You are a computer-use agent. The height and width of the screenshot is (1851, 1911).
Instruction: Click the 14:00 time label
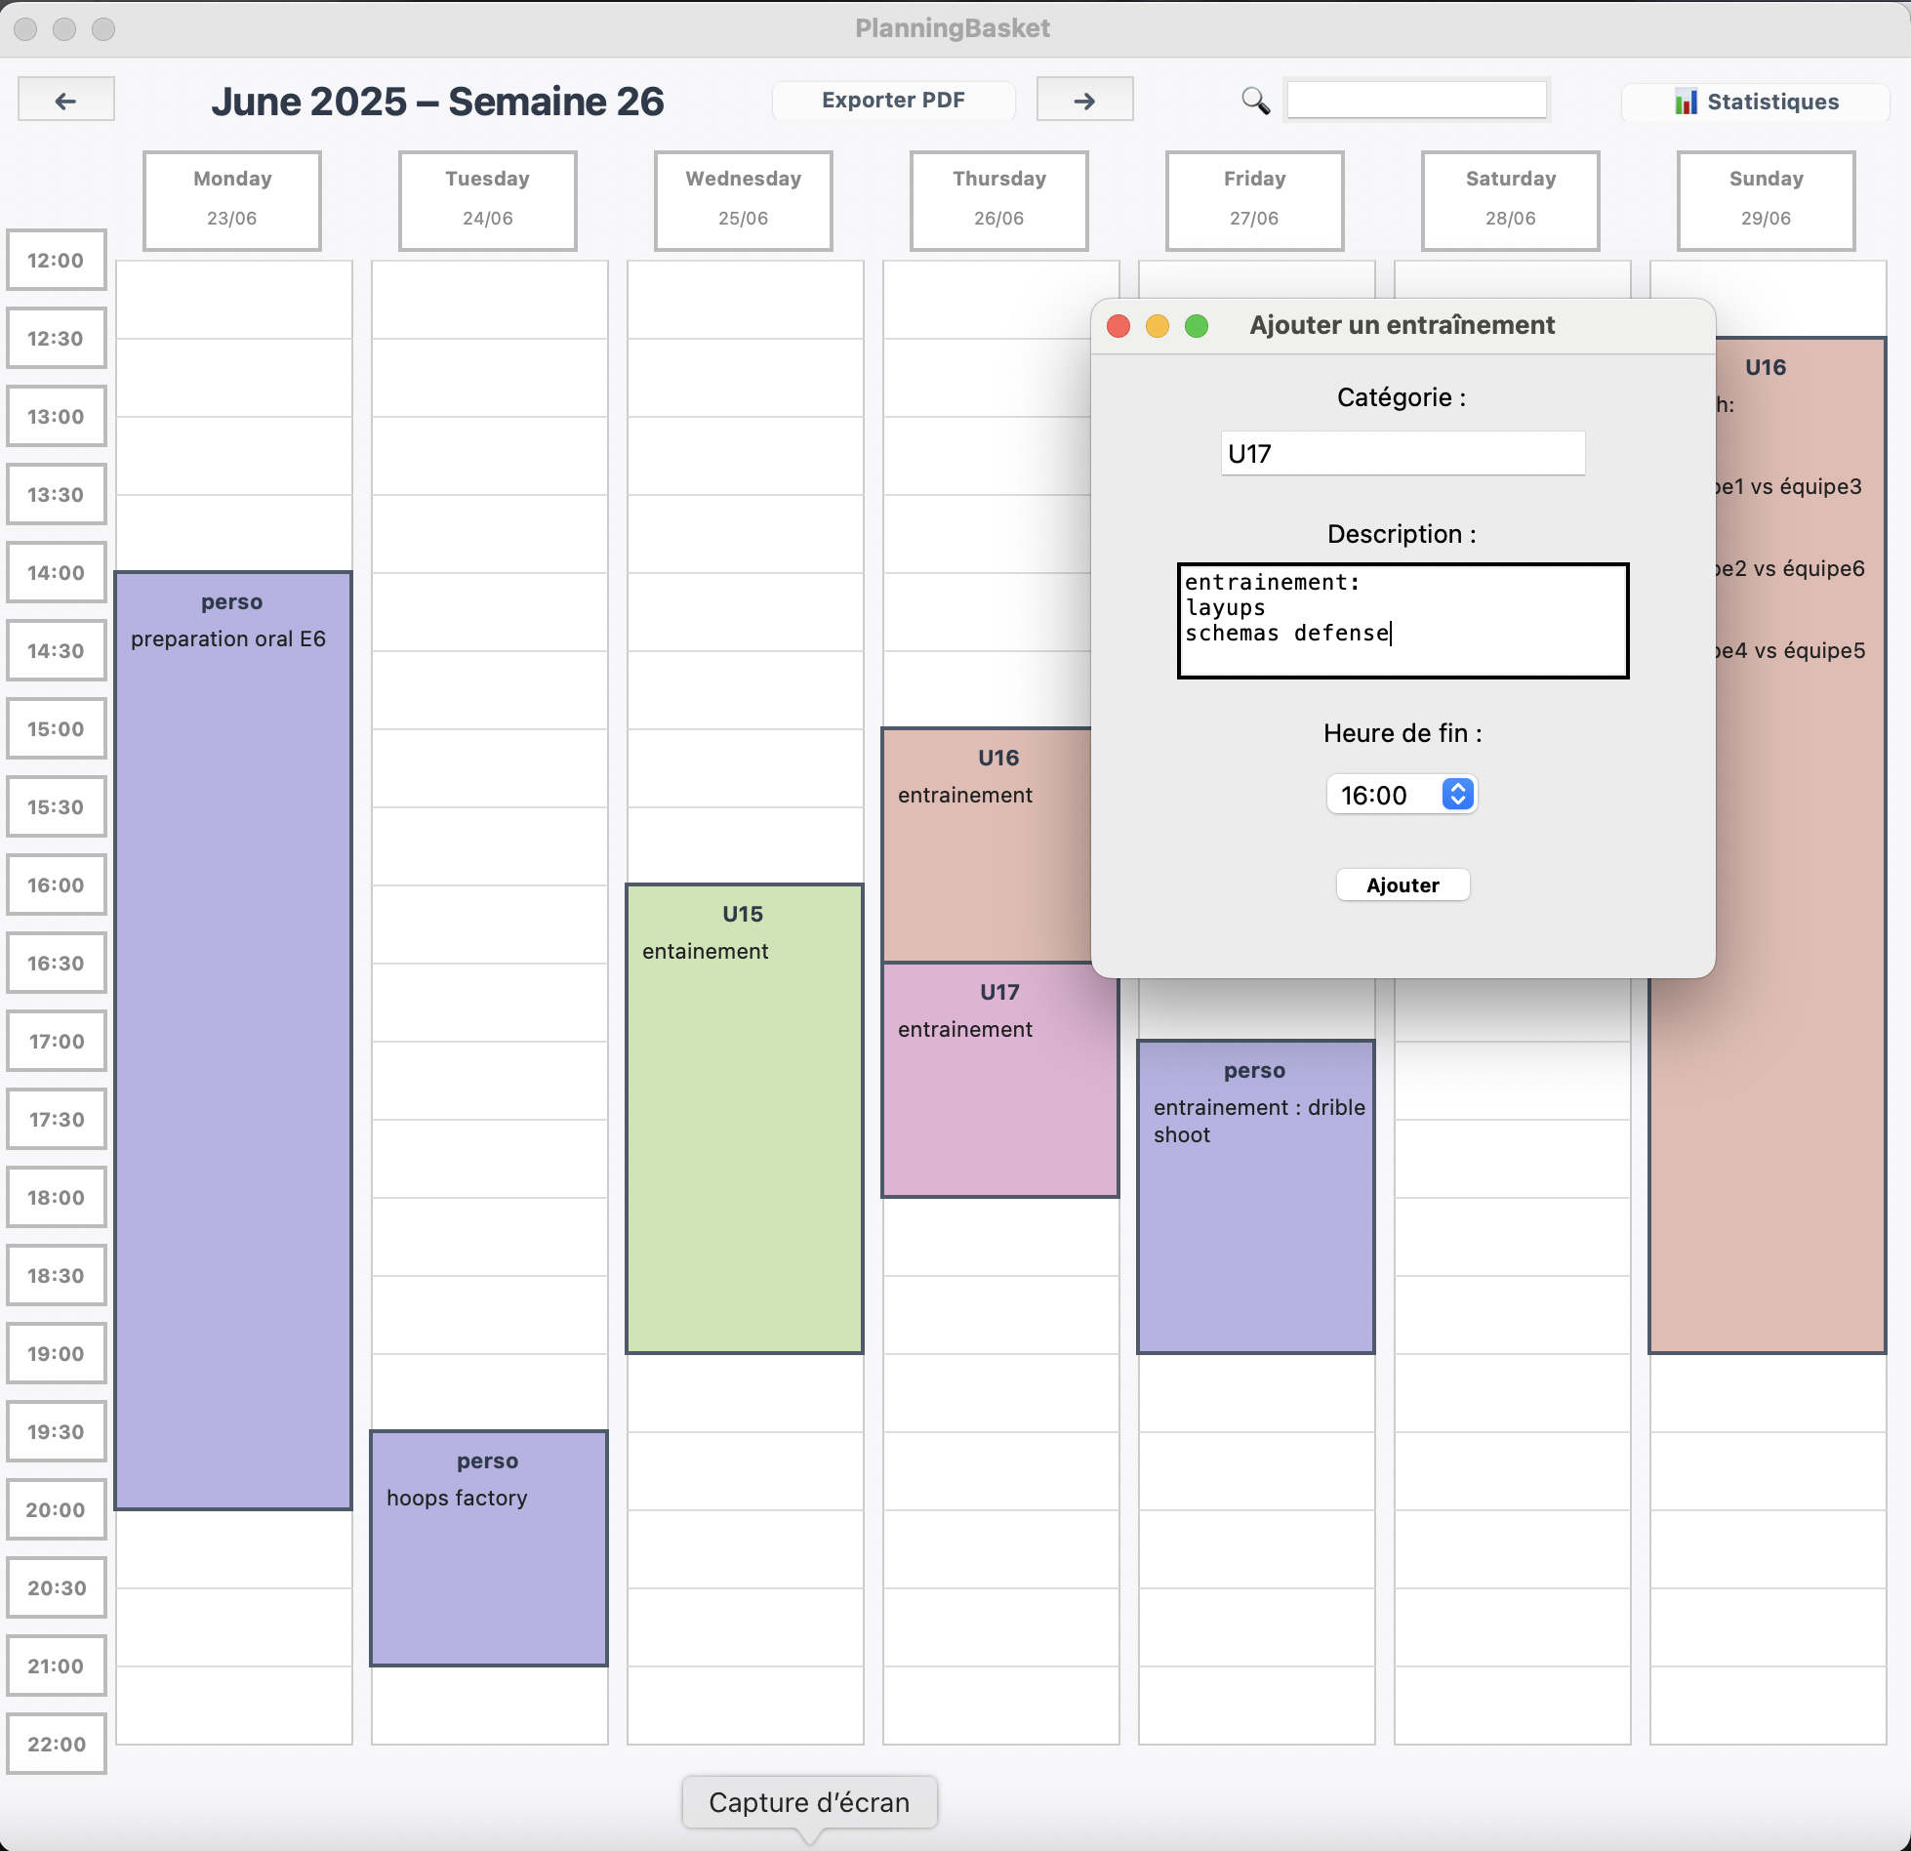click(x=57, y=572)
